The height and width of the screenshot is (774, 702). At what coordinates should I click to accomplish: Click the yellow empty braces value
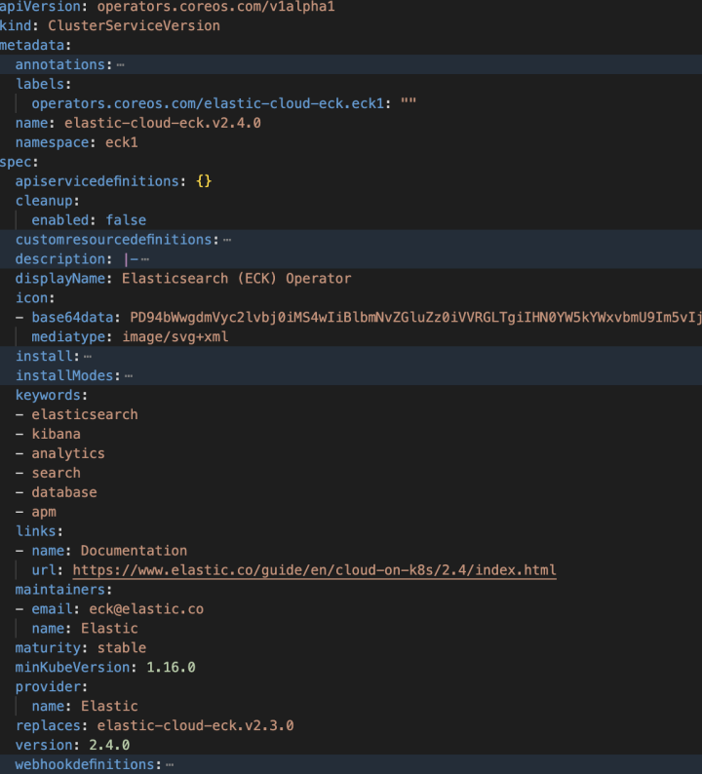point(204,181)
